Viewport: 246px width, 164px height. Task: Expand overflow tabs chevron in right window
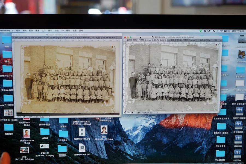(x=221, y=40)
